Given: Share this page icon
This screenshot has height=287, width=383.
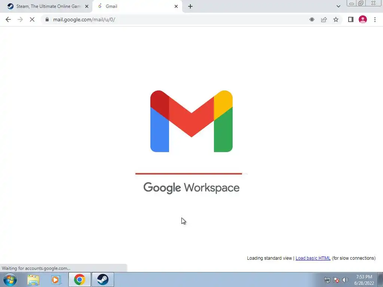Looking at the screenshot, I should coord(324,19).
